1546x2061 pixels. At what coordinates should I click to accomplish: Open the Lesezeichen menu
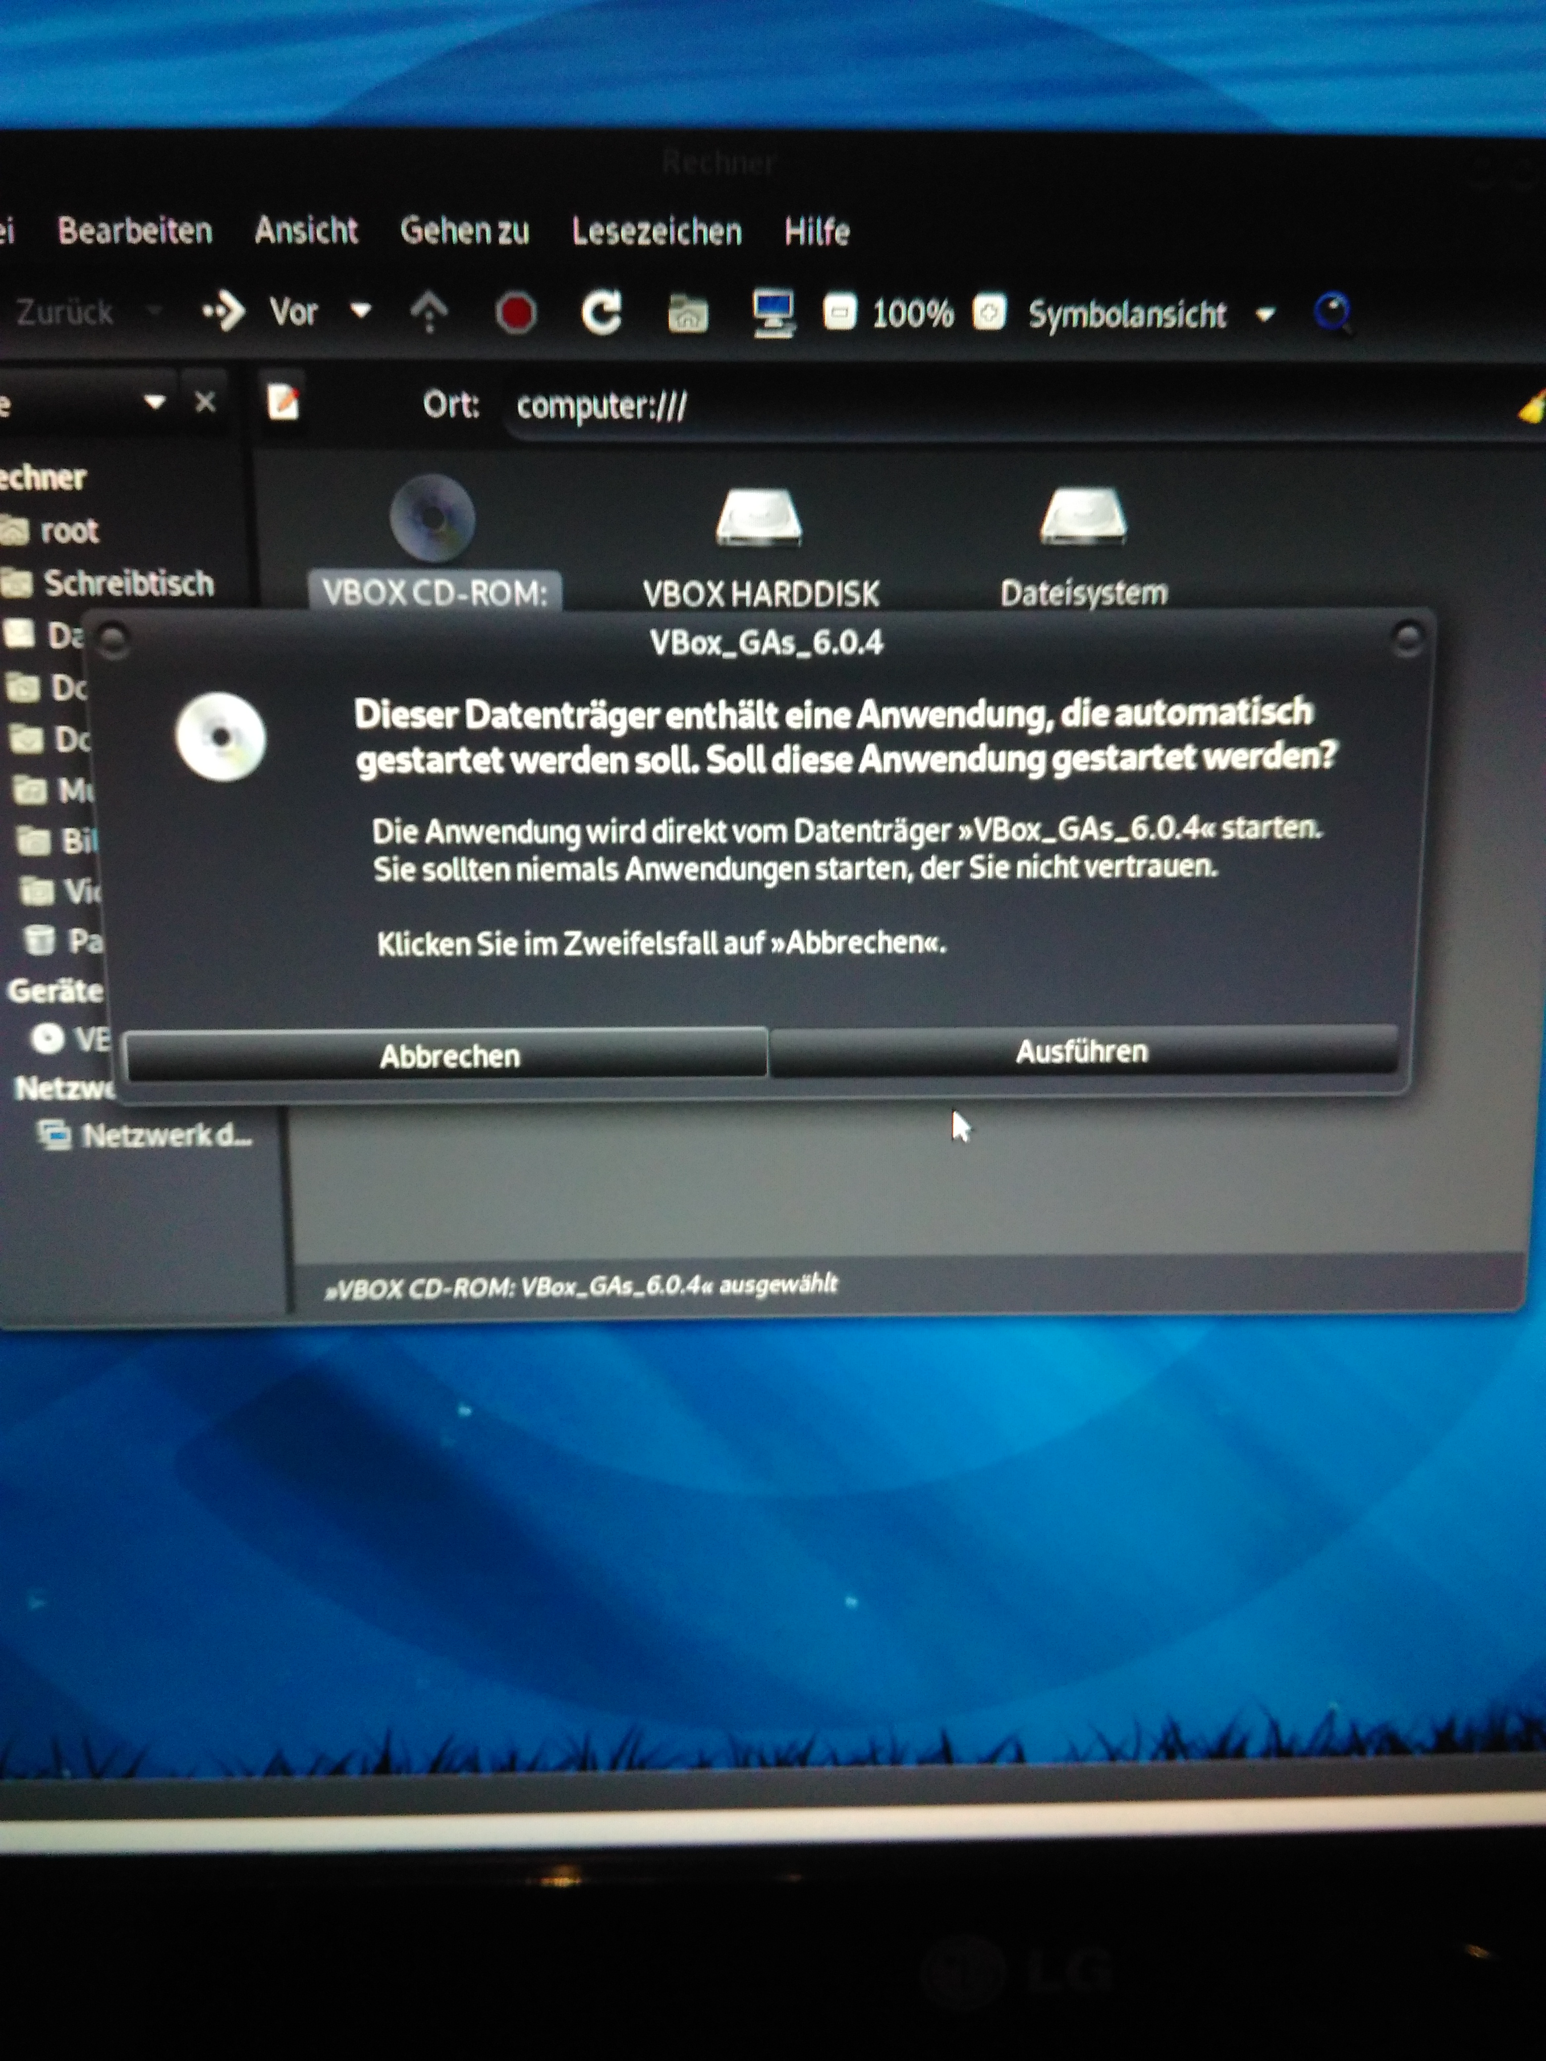(656, 231)
